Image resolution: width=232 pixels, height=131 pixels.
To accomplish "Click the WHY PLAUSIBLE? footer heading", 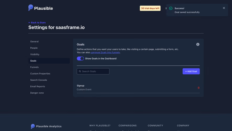I will pyautogui.click(x=100, y=126).
